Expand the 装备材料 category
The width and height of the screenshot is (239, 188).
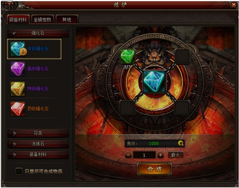point(38,155)
